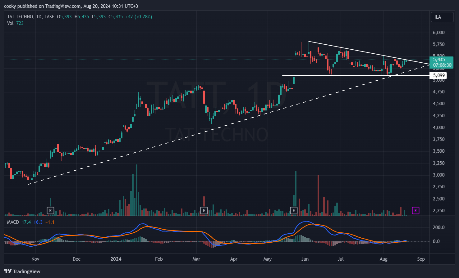Viewport: 459px width, 278px height.
Task: Click the earnings E marker in March
Action: (204, 211)
